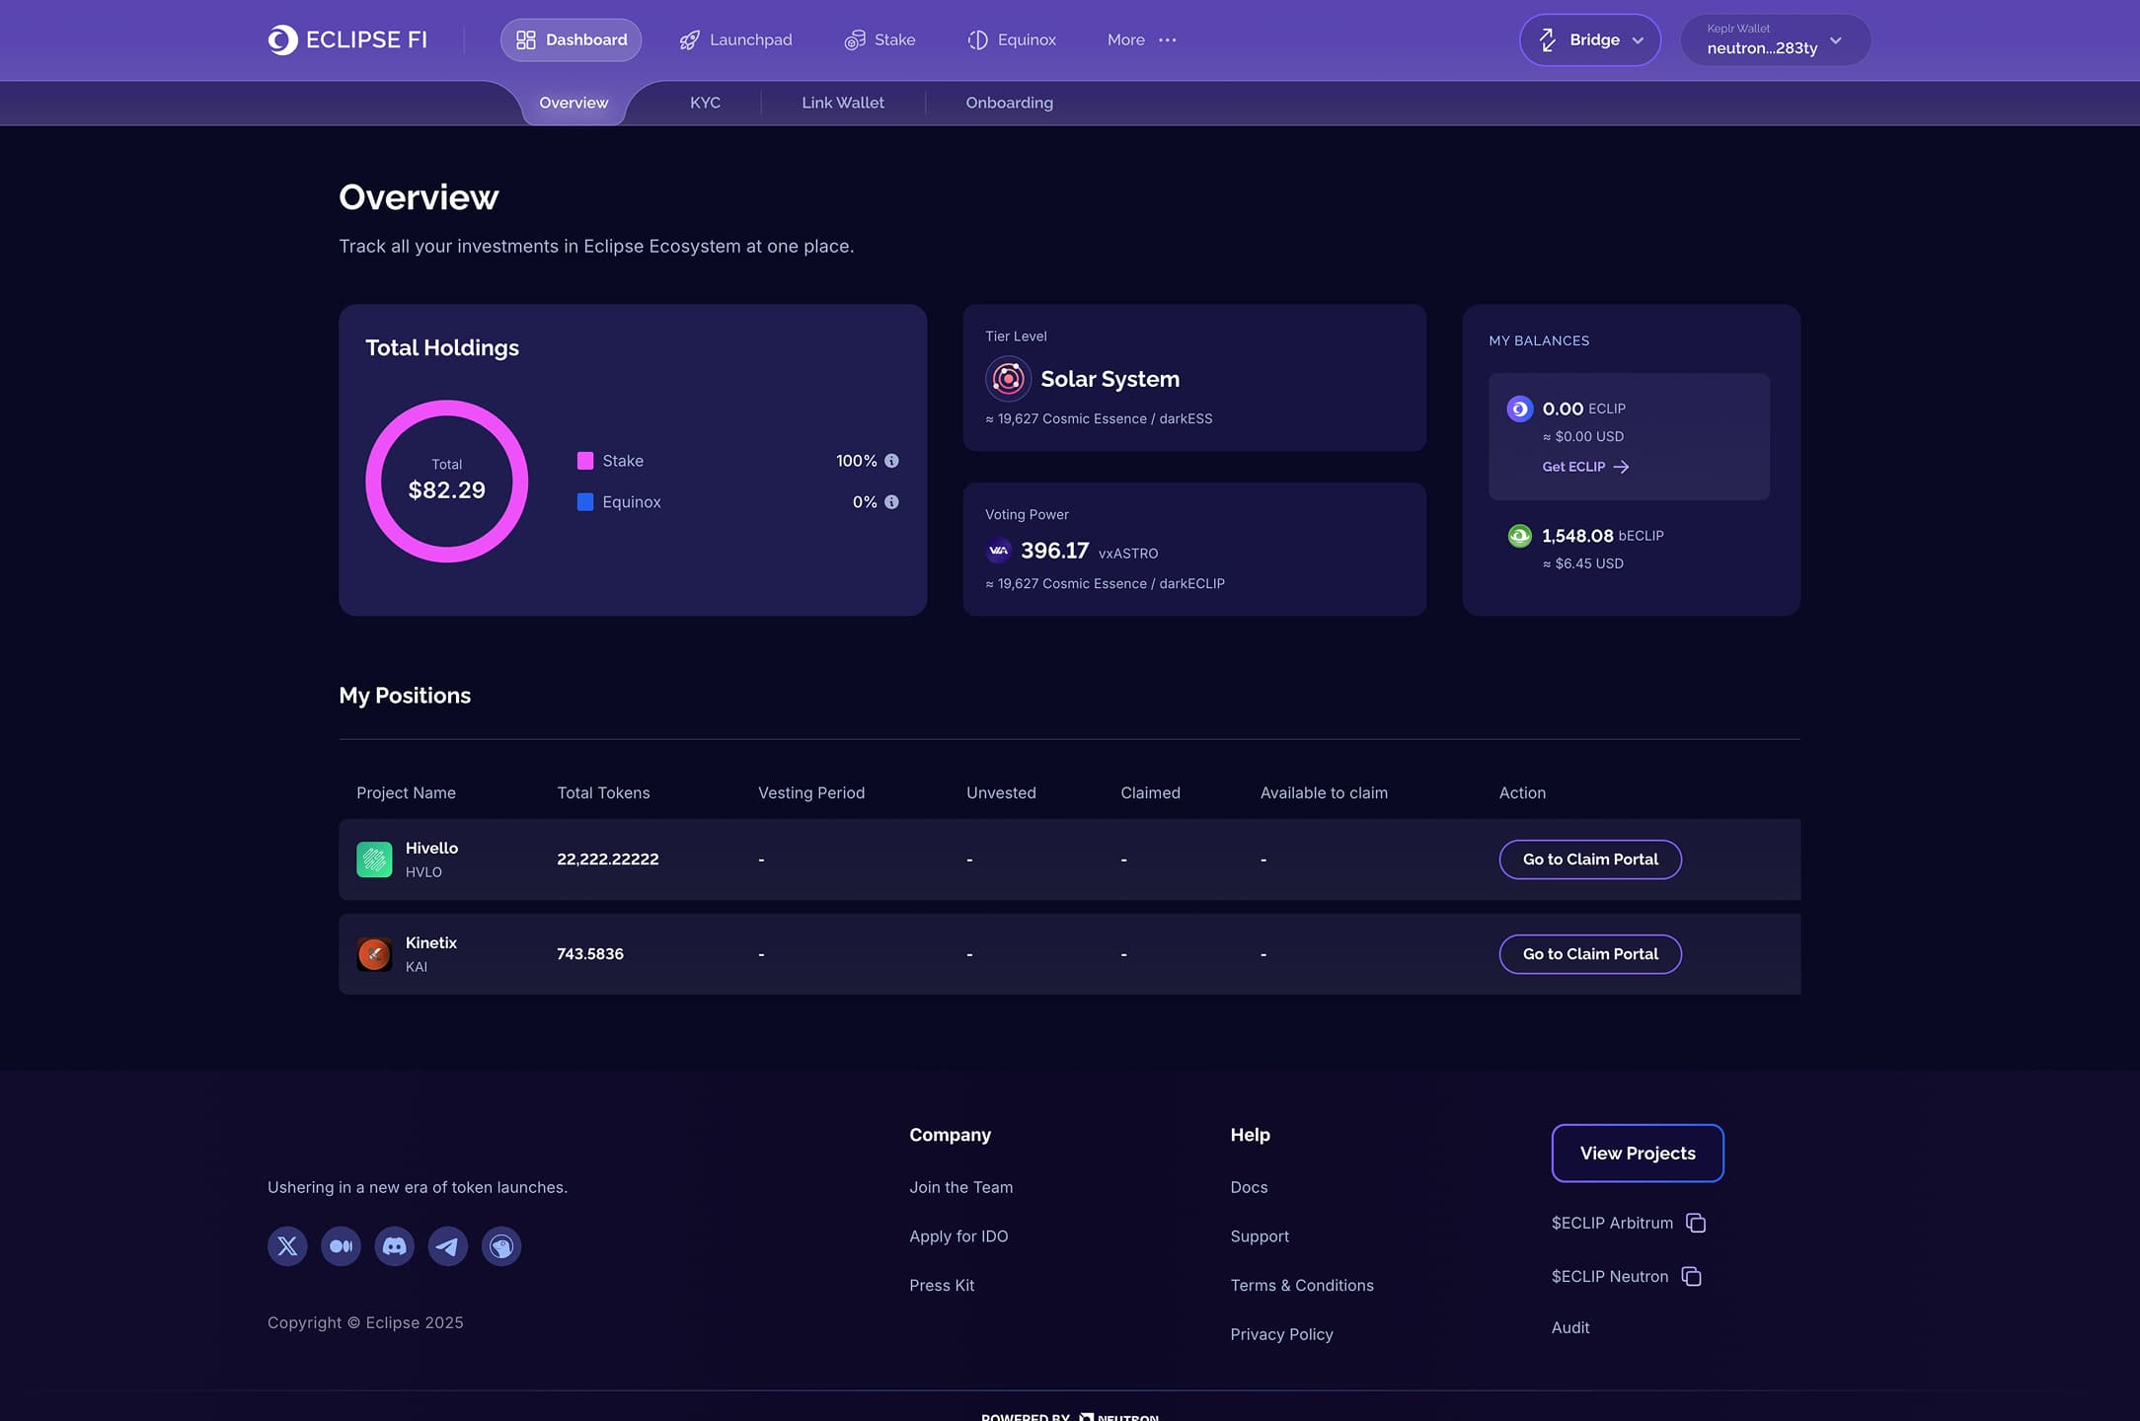The image size is (2140, 1421).
Task: Switch to the KYC tab
Action: pyautogui.click(x=705, y=103)
